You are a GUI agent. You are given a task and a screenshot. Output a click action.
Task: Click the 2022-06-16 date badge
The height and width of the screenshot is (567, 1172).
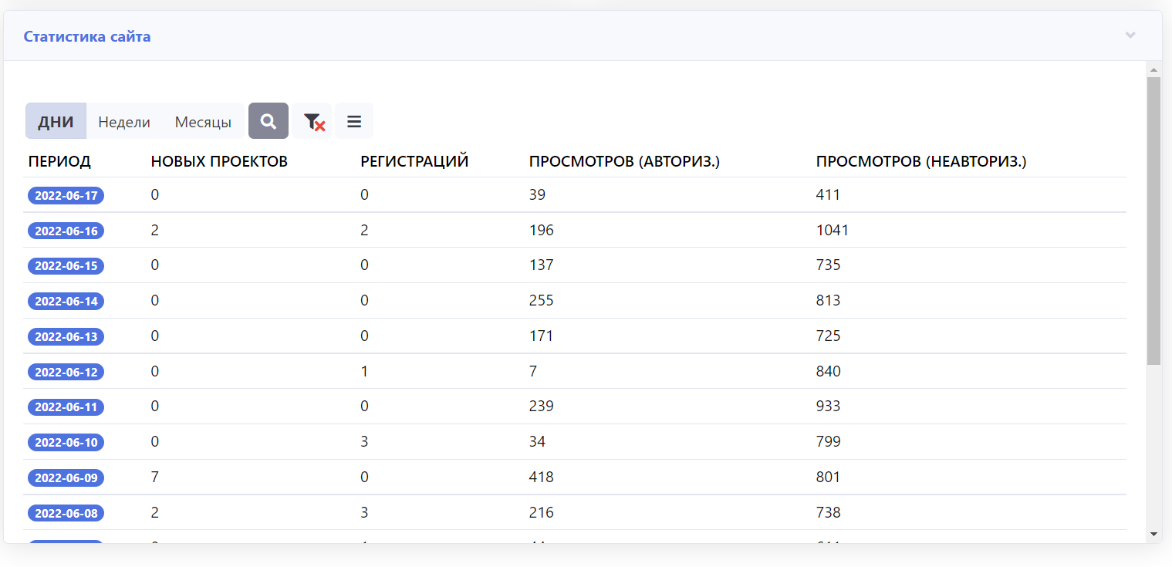click(66, 231)
